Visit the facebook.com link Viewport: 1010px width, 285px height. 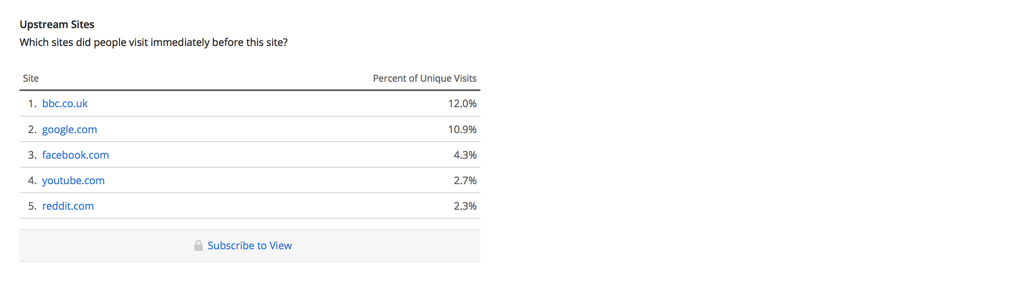pos(75,155)
